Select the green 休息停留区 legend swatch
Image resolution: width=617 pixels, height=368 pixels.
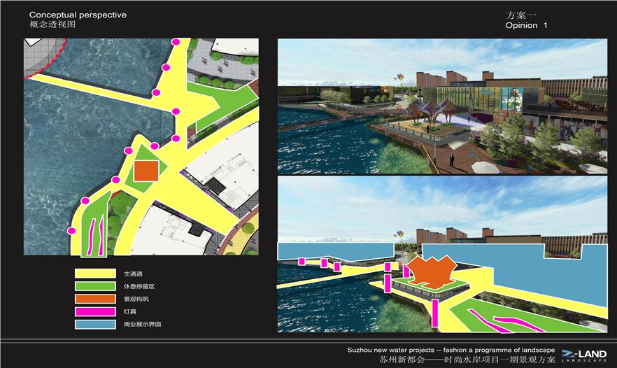pos(95,286)
